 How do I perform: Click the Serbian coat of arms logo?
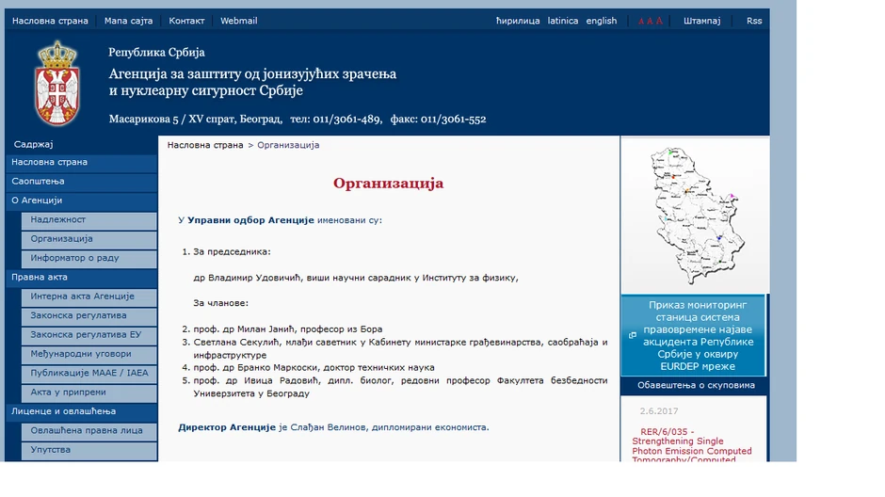tap(56, 85)
